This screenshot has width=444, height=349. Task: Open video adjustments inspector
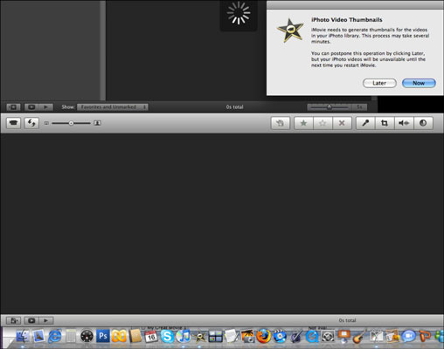[423, 123]
